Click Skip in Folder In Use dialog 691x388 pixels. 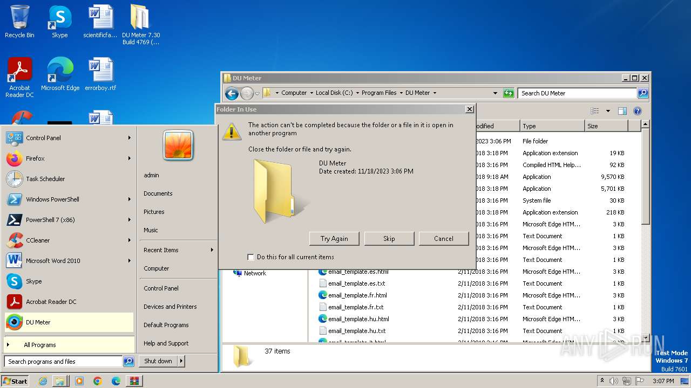click(389, 239)
